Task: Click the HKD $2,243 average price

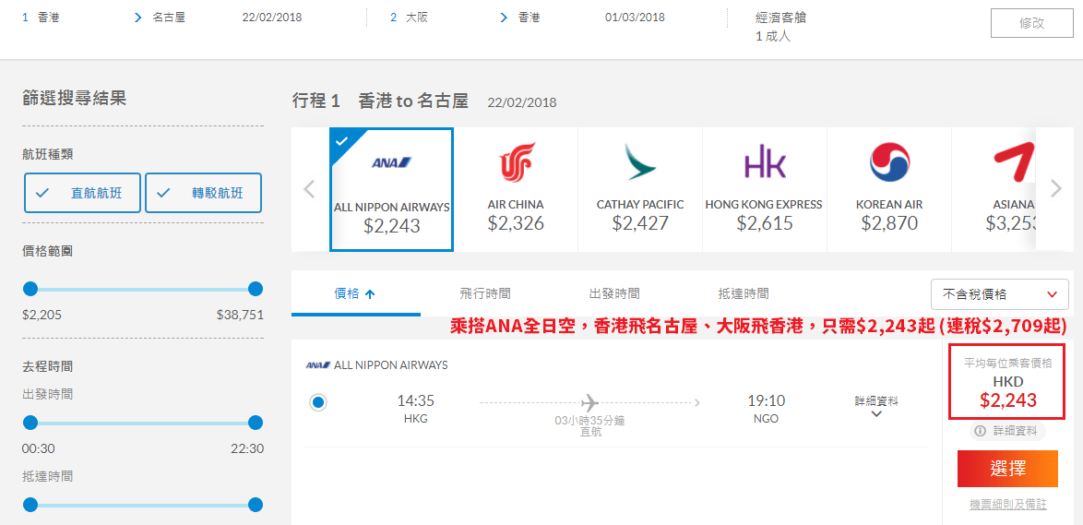Action: [1007, 392]
